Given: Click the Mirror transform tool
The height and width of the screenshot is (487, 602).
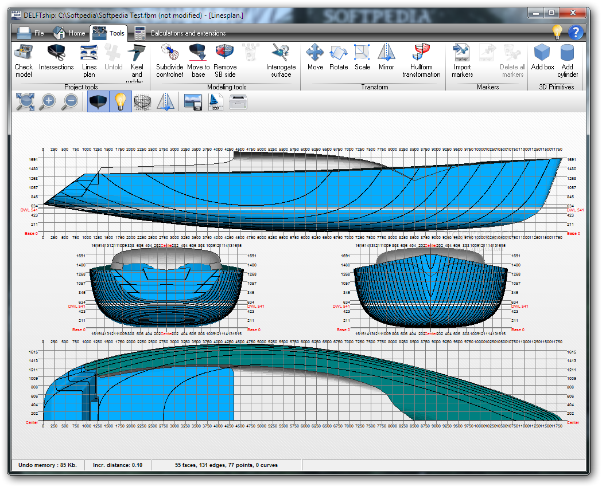Looking at the screenshot, I should click(x=386, y=57).
